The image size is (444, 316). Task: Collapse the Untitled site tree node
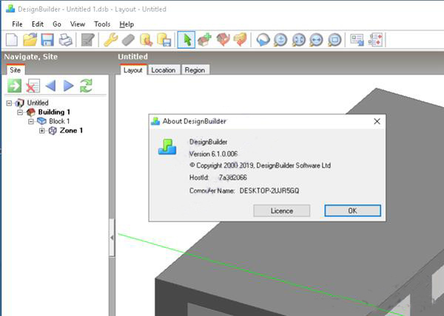tap(9, 103)
